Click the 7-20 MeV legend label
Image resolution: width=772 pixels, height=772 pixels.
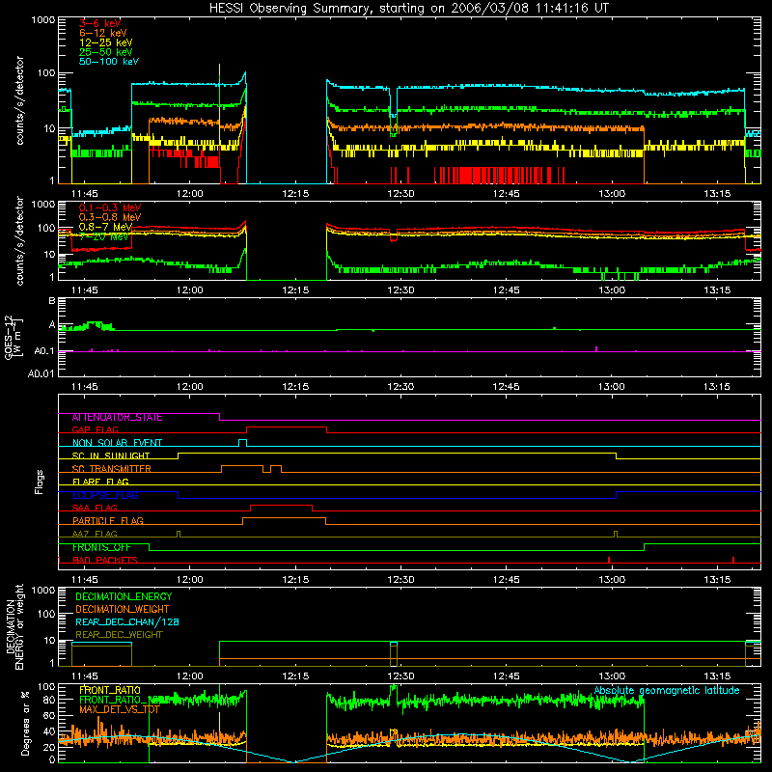[104, 236]
